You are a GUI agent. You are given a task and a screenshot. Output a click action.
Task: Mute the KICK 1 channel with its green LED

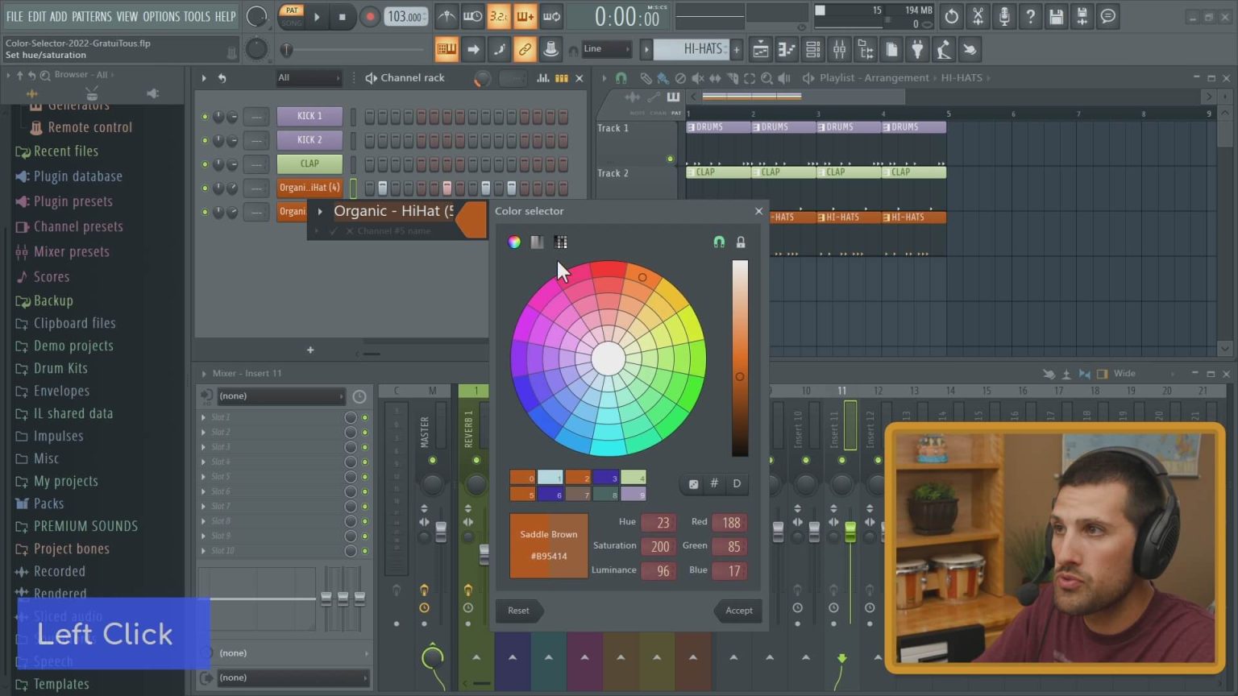point(205,117)
